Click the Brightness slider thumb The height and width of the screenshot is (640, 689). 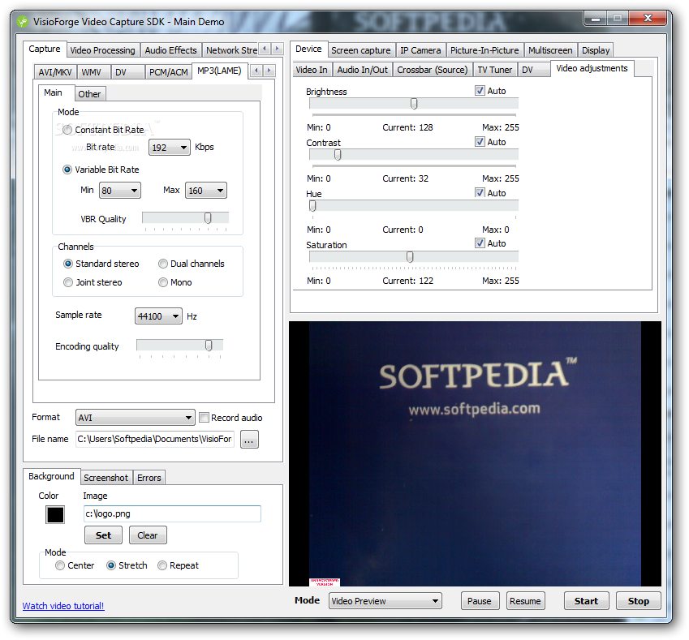(x=414, y=104)
